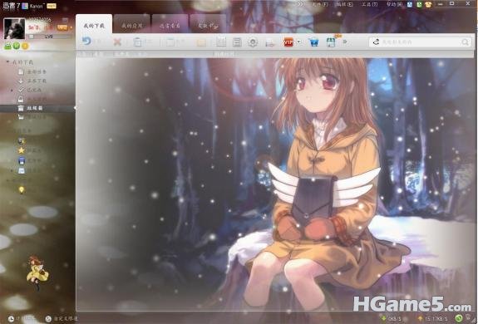
Task: Click the light-blue store sidebar icon
Action: (x=22, y=170)
